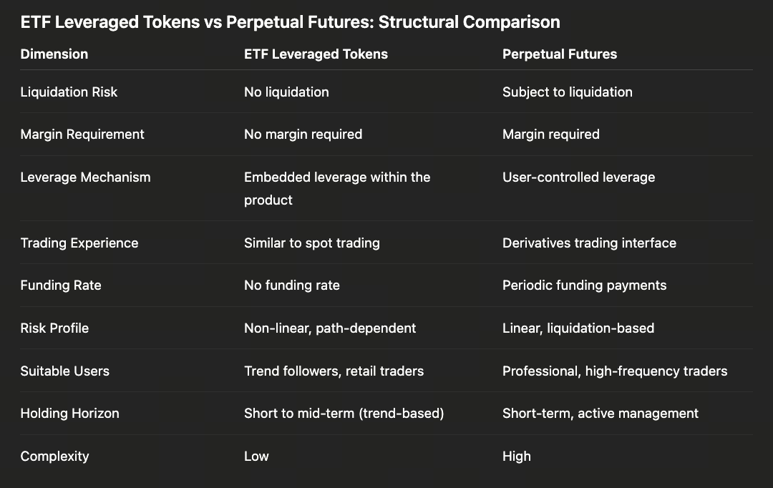Click the Dimension column header
This screenshot has width=773, height=488.
[x=54, y=54]
